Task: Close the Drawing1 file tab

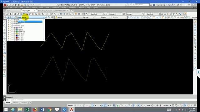Action: tap(35, 11)
